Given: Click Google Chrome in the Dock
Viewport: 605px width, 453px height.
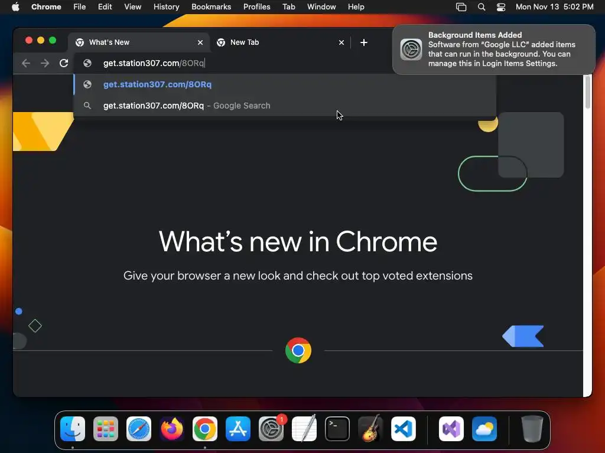Looking at the screenshot, I should pos(205,429).
